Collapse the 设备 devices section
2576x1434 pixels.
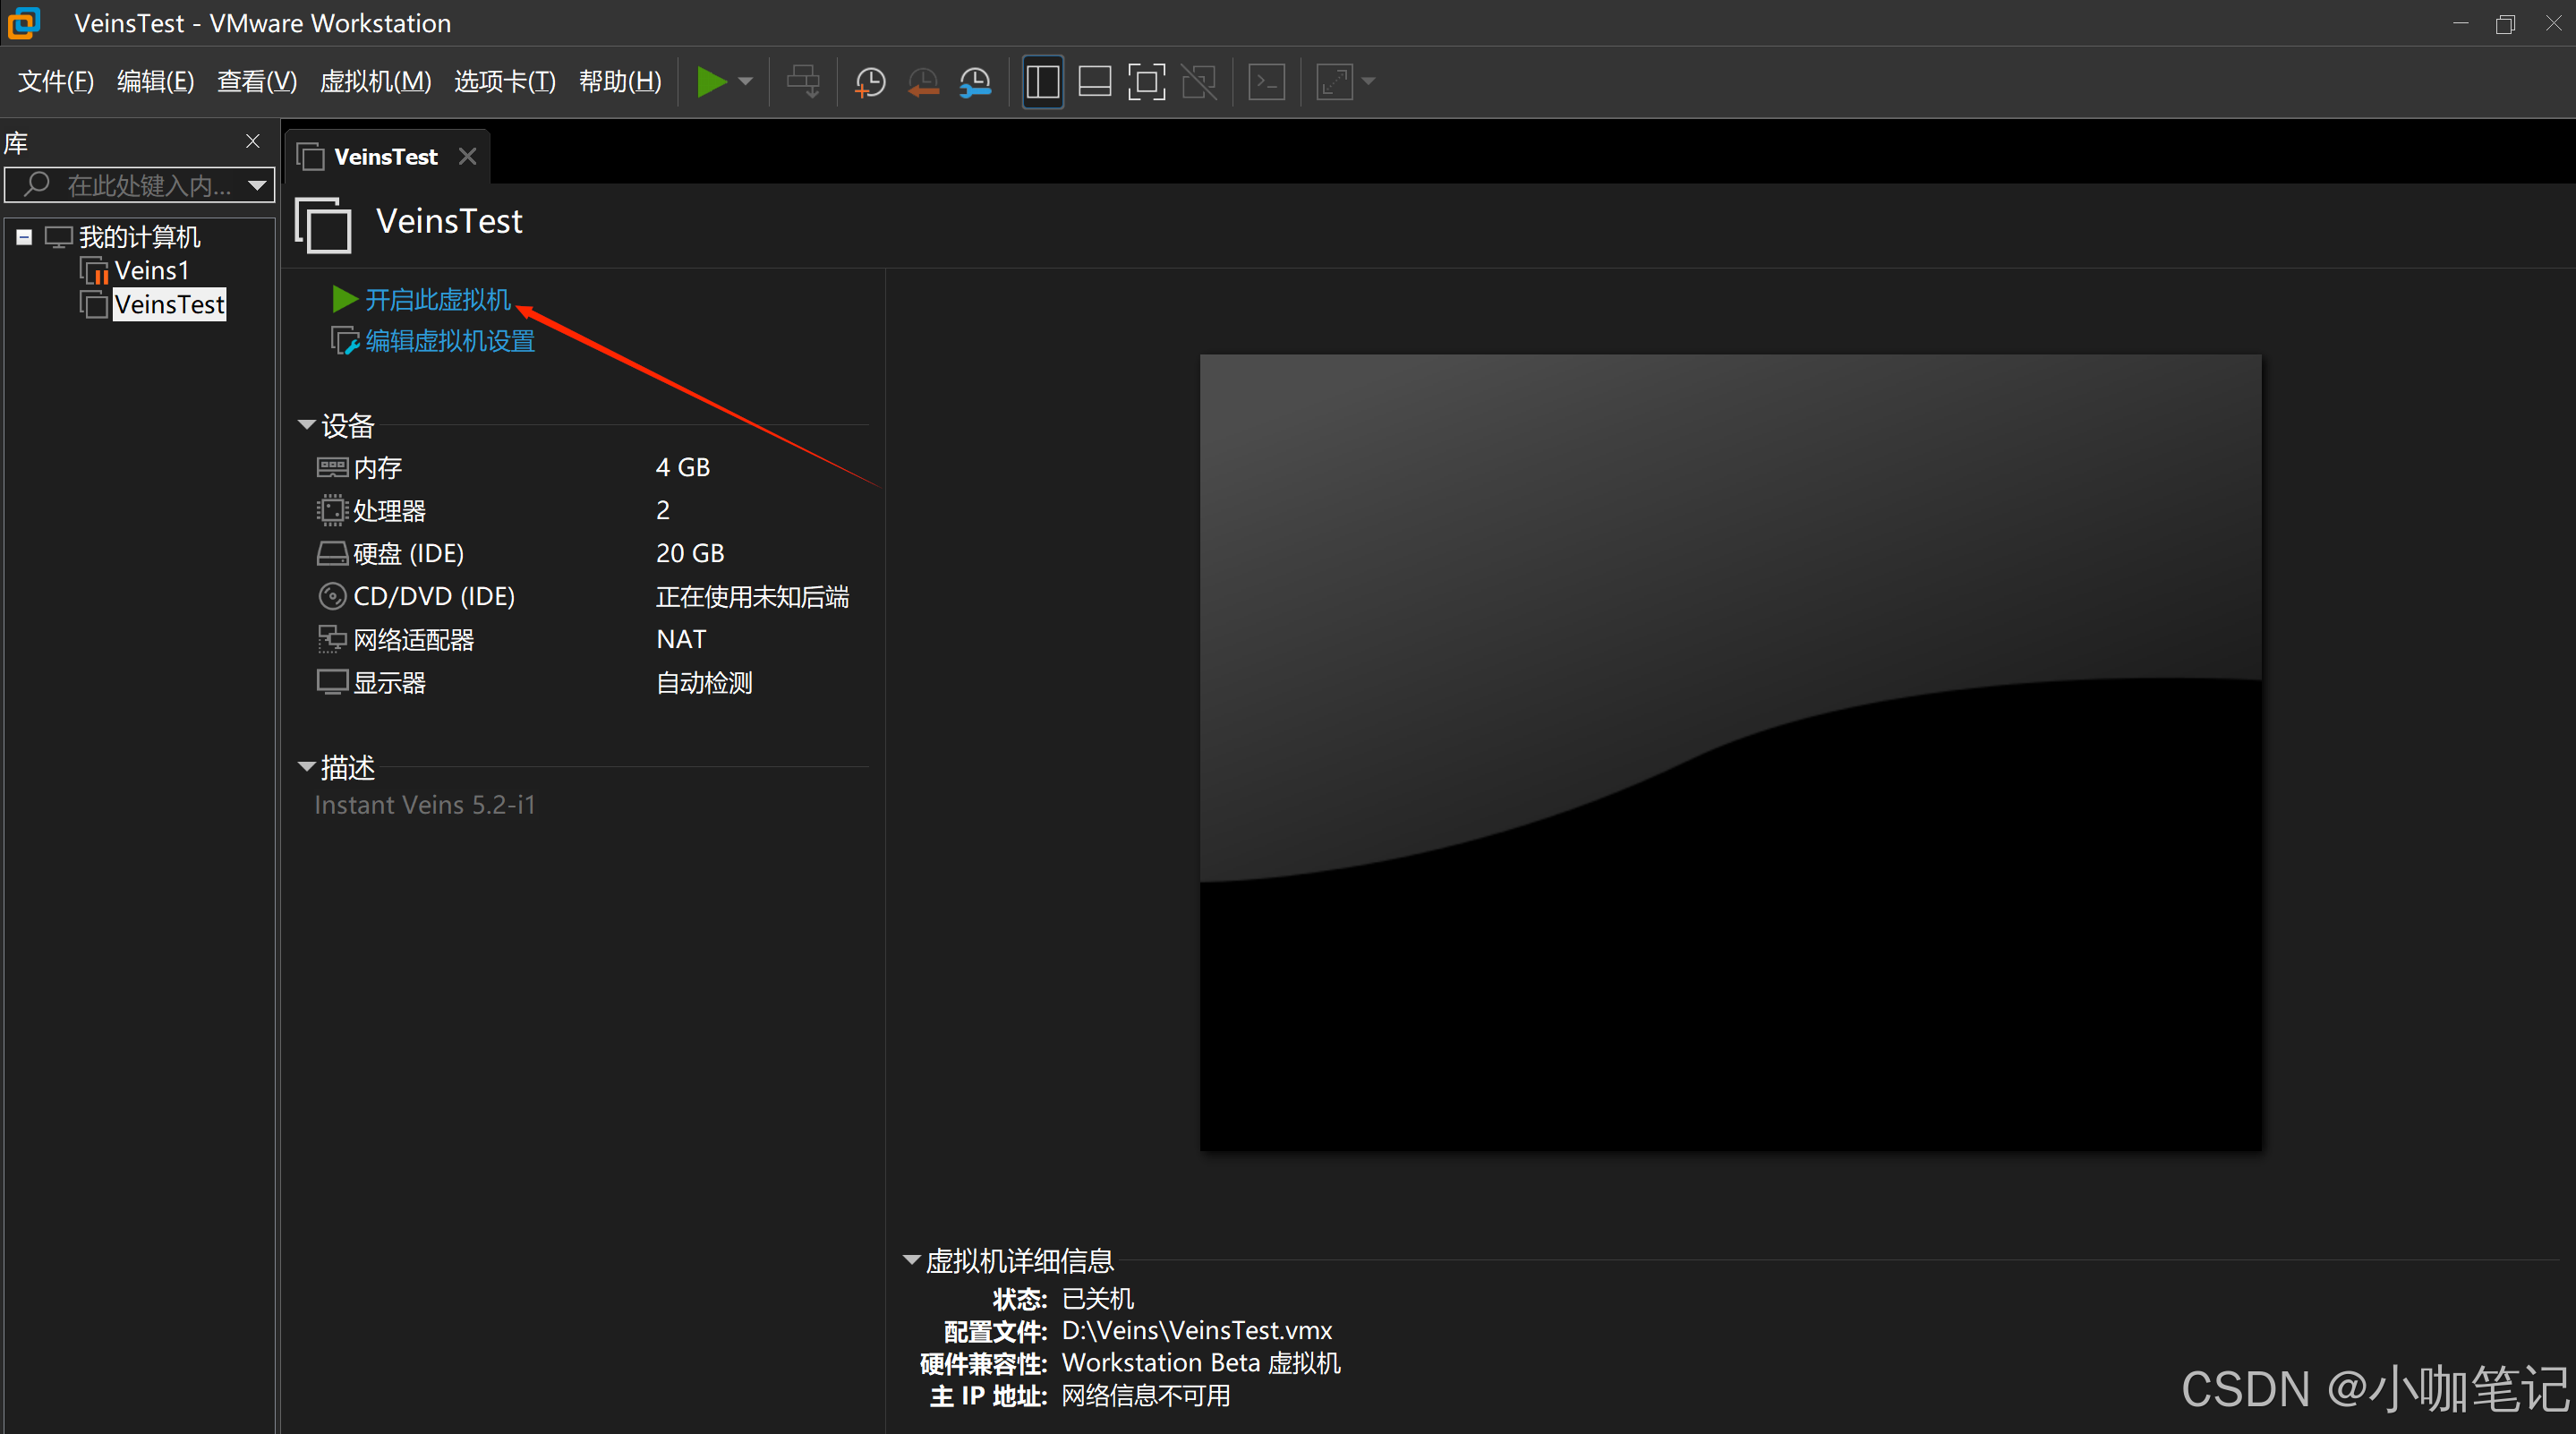point(306,425)
